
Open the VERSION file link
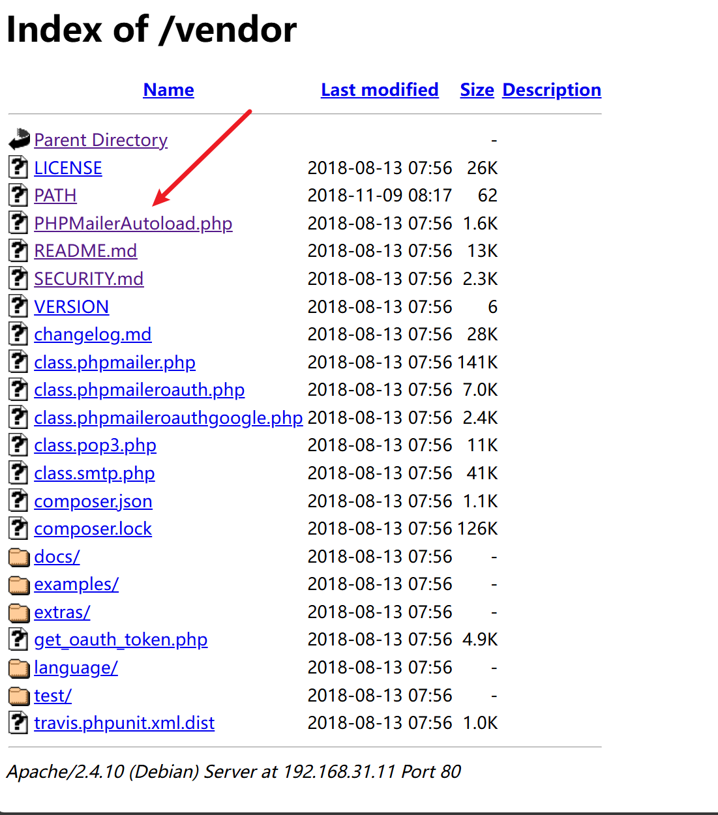coord(71,306)
